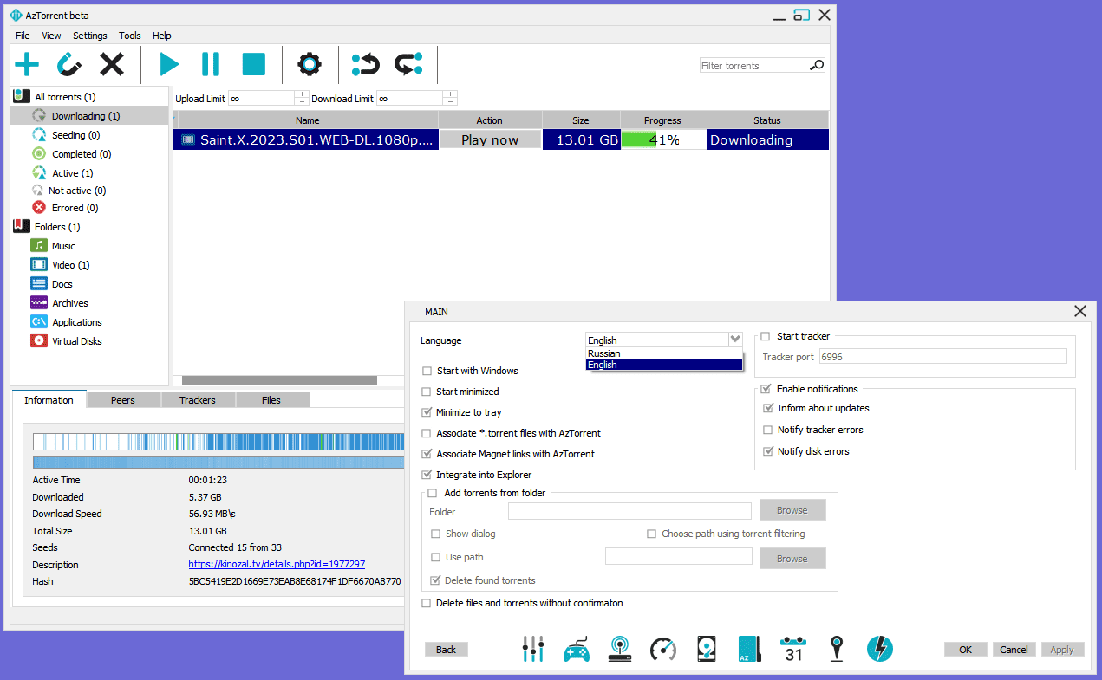Click the 41% progress bar
This screenshot has height=680, width=1102.
[663, 139]
